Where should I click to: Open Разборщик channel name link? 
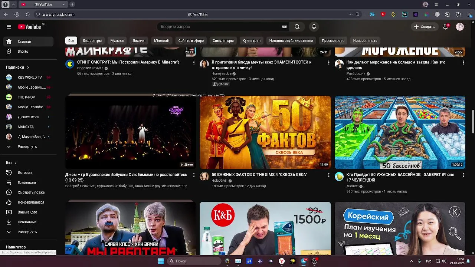356,73
